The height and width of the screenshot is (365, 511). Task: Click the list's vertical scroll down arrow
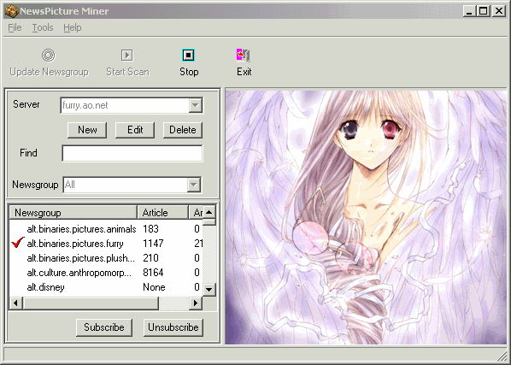tap(209, 290)
